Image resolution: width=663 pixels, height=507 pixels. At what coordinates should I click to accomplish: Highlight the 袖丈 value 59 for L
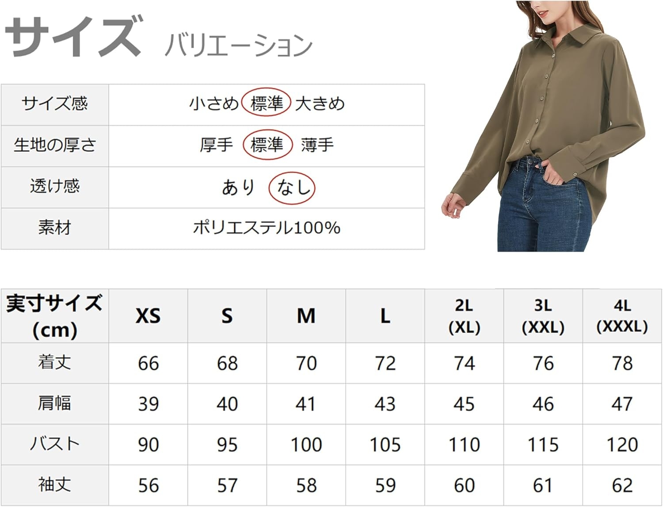tap(385, 486)
